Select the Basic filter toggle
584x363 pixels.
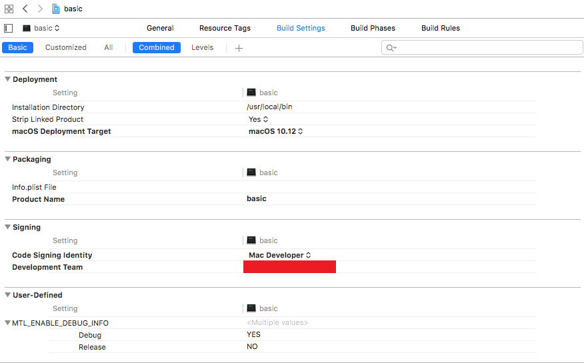tap(18, 47)
